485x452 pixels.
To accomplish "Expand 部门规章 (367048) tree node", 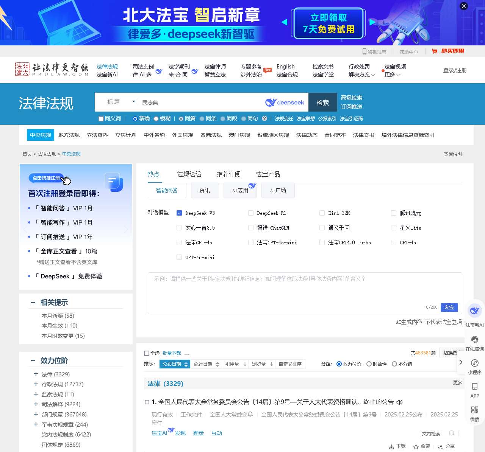I will point(36,414).
